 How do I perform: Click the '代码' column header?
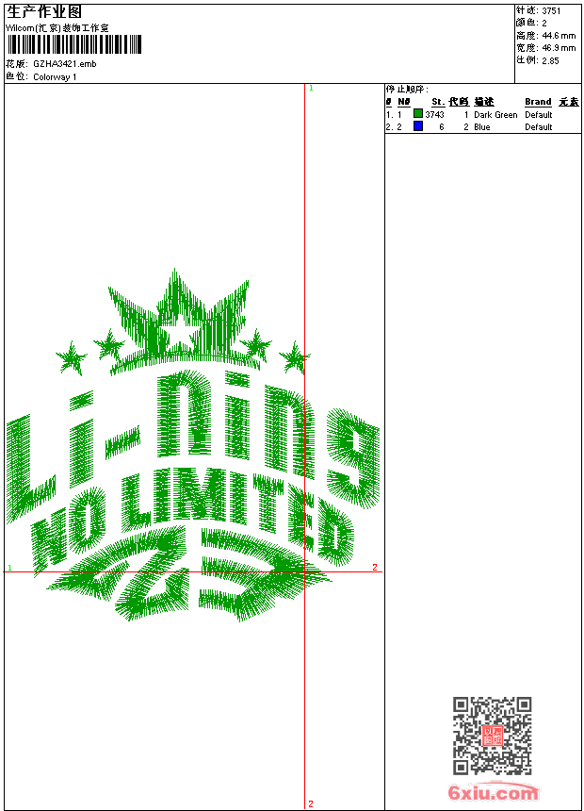pos(459,102)
